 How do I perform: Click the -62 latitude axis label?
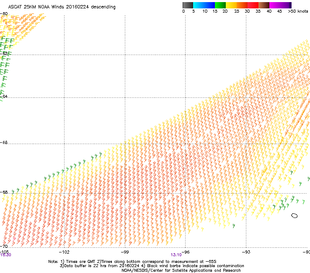point(4,53)
